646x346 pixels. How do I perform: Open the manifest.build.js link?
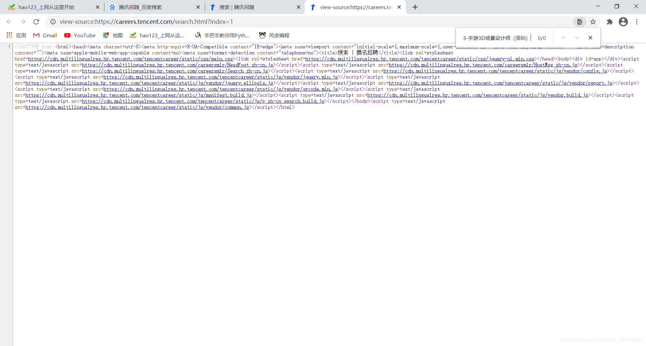pos(139,95)
